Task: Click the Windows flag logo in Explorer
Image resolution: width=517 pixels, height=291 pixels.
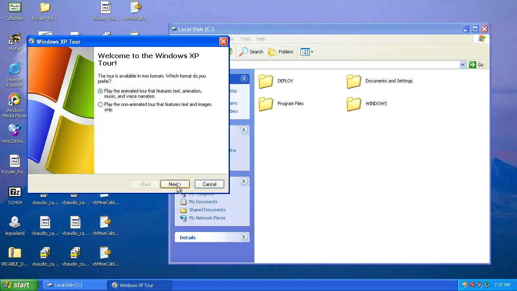Action: 481,39
